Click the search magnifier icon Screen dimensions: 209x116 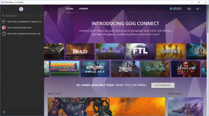3,16
